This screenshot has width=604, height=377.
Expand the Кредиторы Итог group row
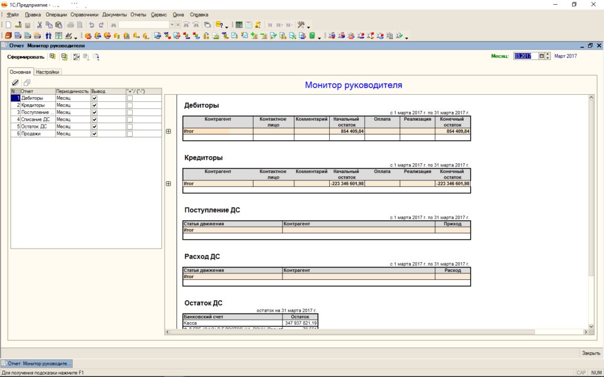[x=169, y=184]
